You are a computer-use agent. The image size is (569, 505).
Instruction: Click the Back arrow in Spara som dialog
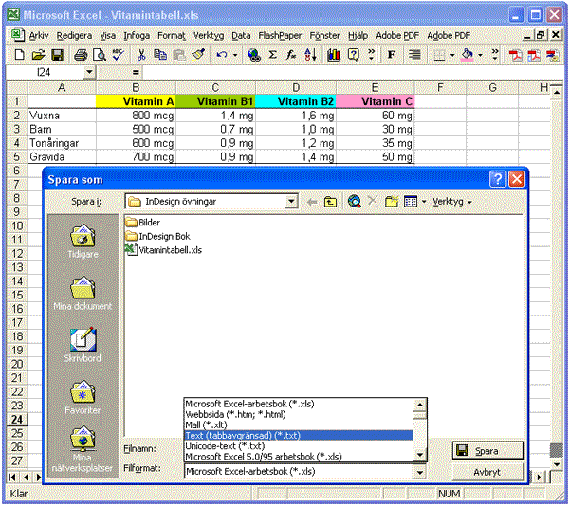312,202
